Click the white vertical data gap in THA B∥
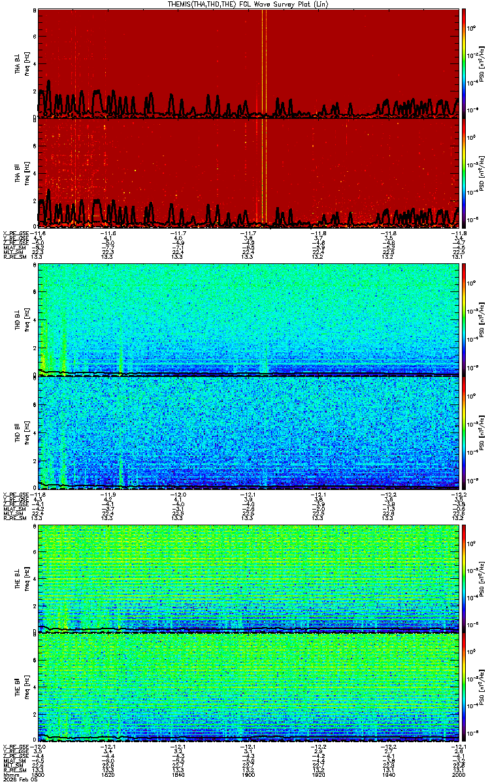490x784 pixels. (265, 173)
